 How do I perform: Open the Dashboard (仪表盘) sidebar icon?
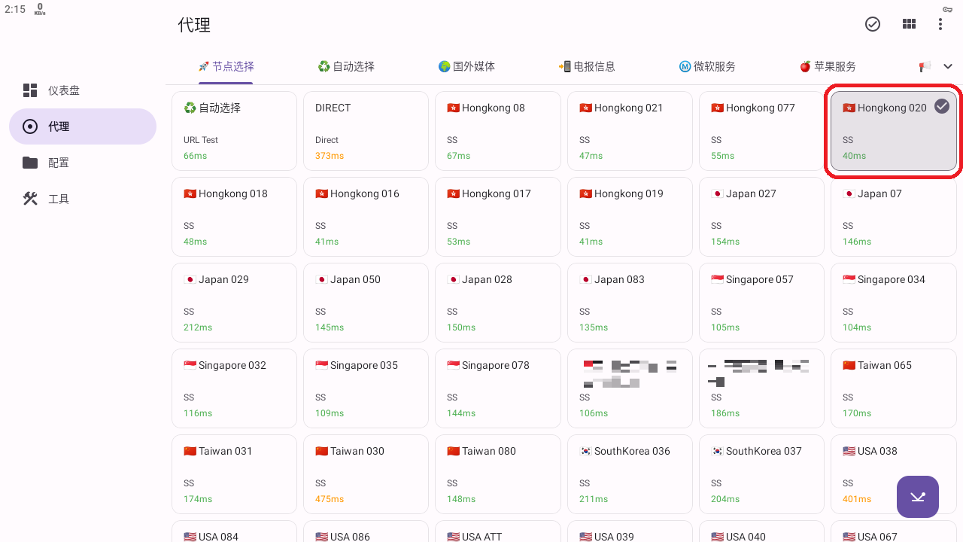click(x=30, y=90)
